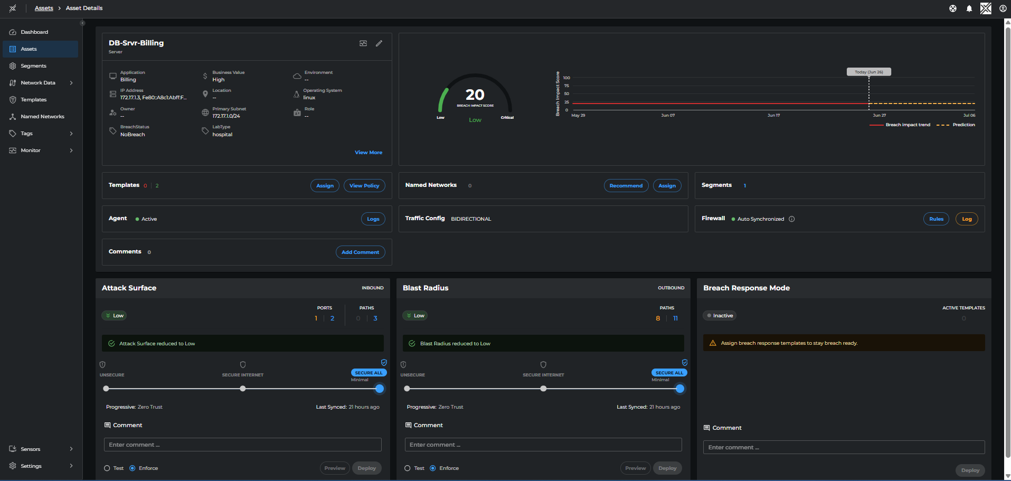Click the edit pencil icon for DB-Srvr-Billing
1011x481 pixels.
click(379, 43)
